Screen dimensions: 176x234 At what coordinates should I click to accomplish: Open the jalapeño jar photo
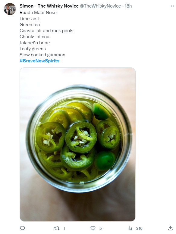pos(77,144)
